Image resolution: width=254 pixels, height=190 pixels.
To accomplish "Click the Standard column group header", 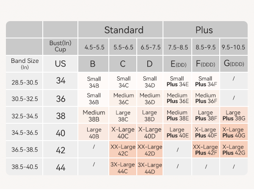I will click(124, 30).
